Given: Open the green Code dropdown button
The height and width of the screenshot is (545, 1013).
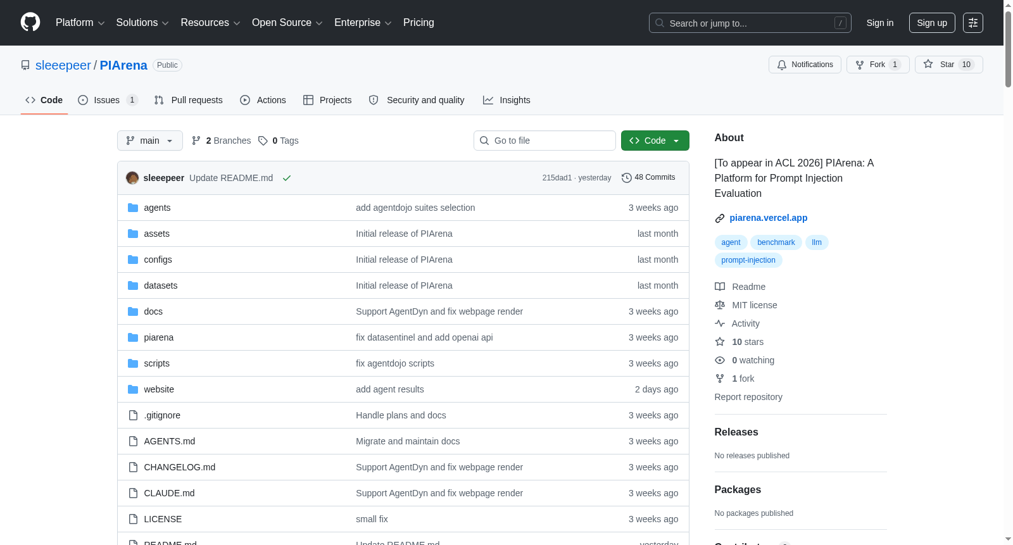Looking at the screenshot, I should tap(655, 141).
